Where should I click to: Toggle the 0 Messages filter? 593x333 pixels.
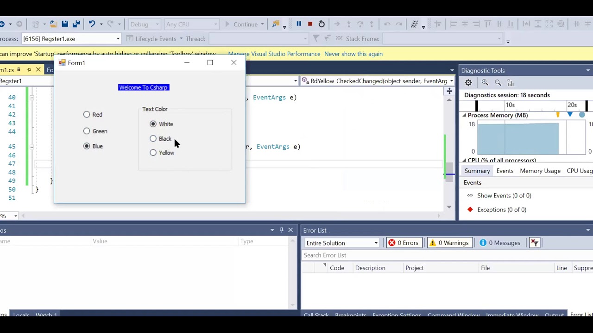pos(500,243)
